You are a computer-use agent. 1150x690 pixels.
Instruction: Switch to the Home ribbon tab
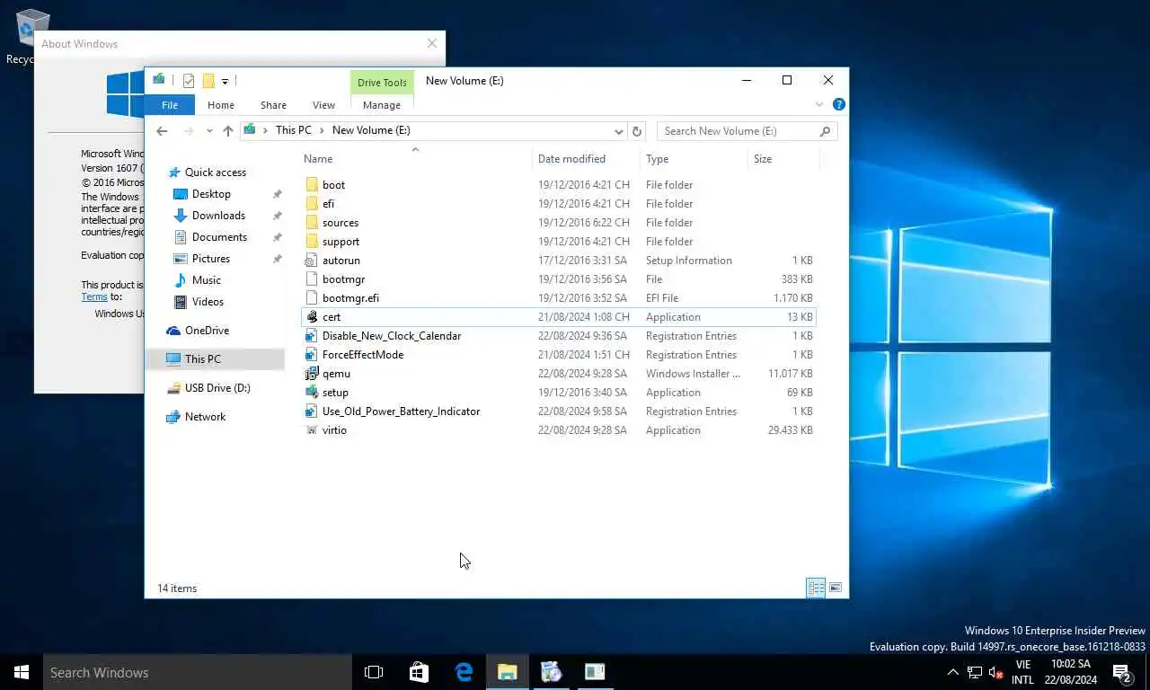(221, 105)
